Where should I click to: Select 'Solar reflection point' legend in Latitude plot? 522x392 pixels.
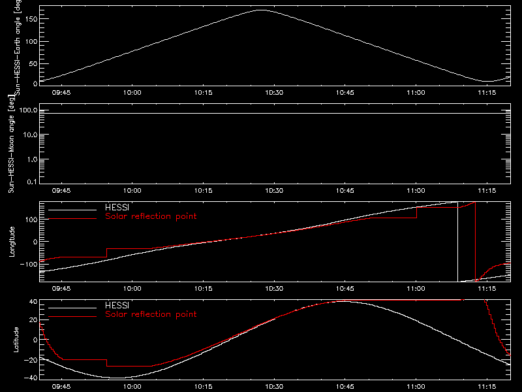tap(151, 314)
